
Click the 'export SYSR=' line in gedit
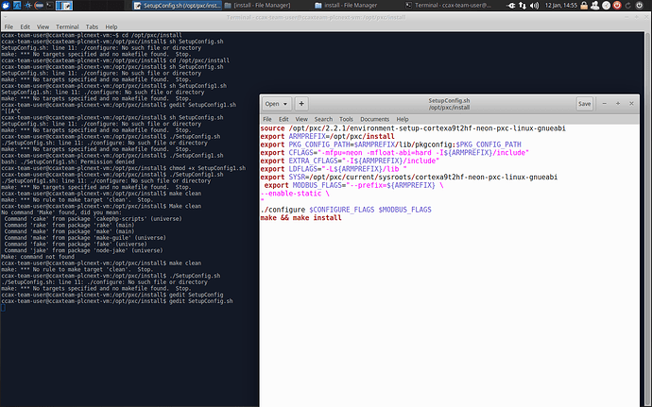tap(409, 178)
